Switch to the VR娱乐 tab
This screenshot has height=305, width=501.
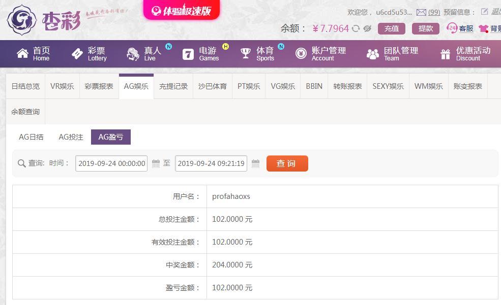pyautogui.click(x=62, y=86)
